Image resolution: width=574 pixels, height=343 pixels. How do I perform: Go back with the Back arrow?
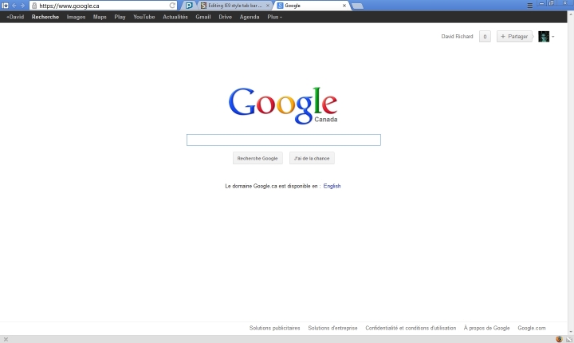pyautogui.click(x=14, y=6)
